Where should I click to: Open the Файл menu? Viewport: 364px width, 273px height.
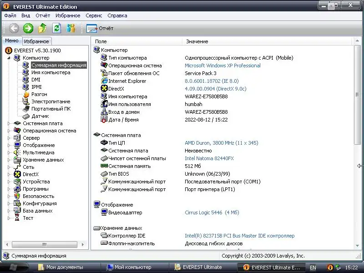click(10, 15)
